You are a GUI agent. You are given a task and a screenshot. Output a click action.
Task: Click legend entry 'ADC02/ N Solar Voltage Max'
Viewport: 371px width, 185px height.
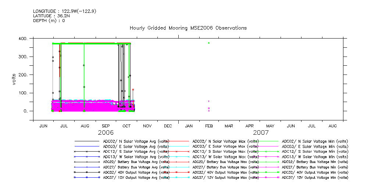225,141
